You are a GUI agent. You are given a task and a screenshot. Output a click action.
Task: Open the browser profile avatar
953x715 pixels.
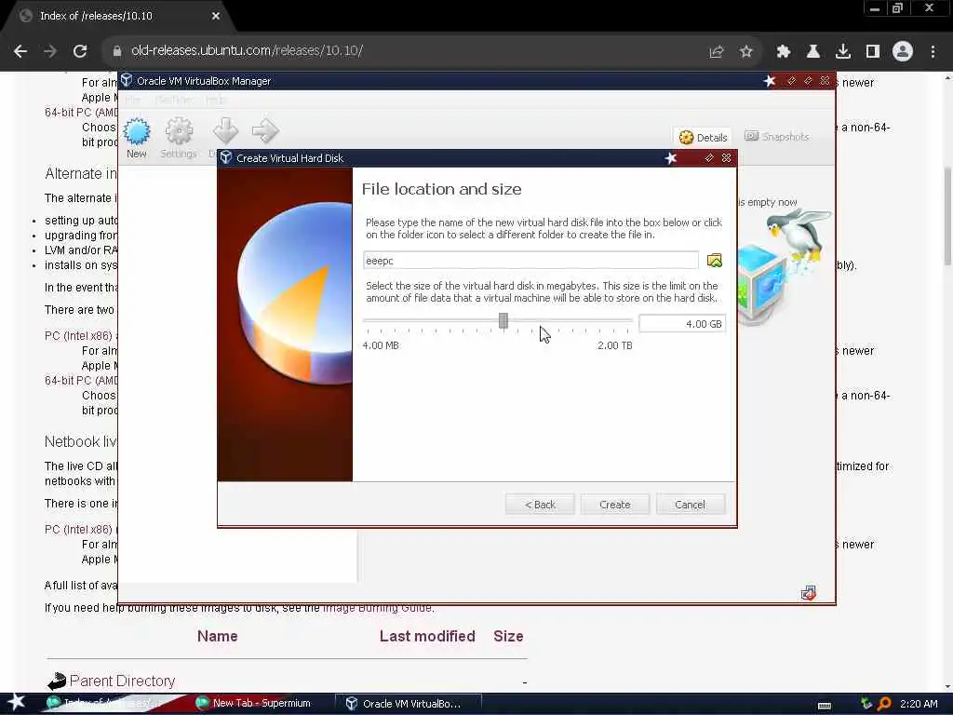click(903, 51)
